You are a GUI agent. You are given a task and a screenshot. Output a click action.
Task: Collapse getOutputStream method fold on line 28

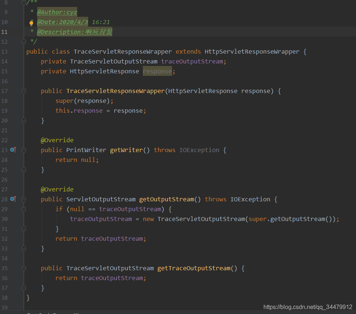[x=24, y=199]
